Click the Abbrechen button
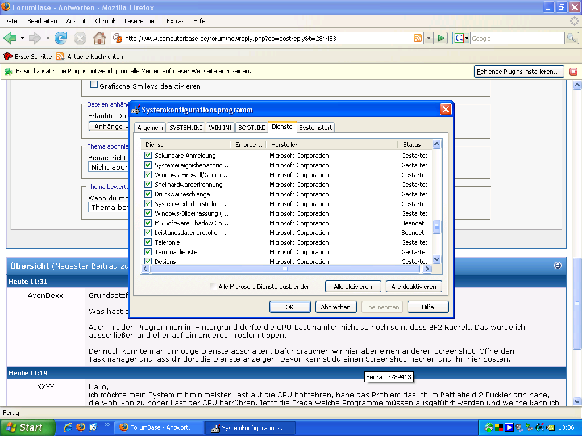Image resolution: width=582 pixels, height=436 pixels. (336, 307)
